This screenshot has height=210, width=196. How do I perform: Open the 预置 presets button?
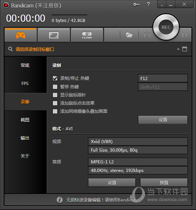coord(164,182)
